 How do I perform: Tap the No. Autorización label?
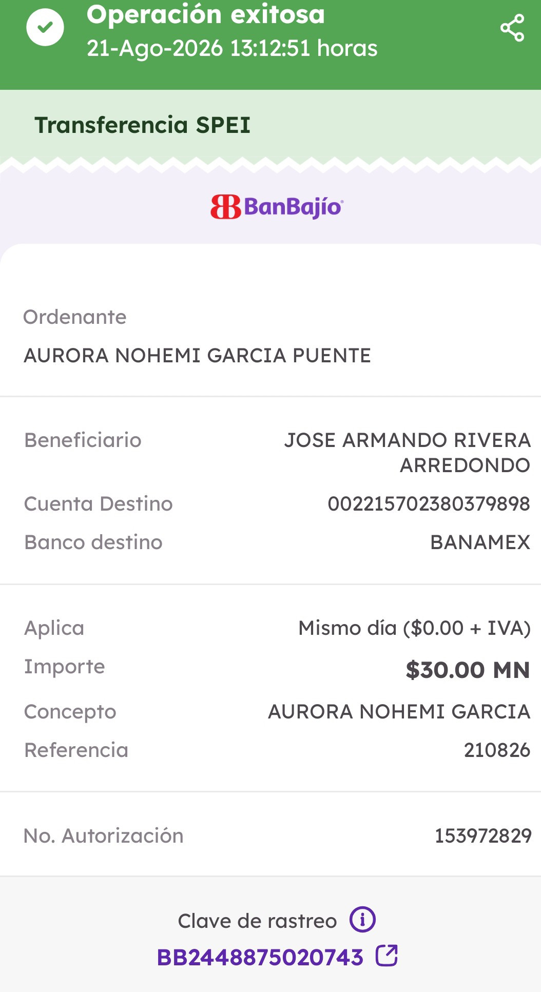[104, 836]
